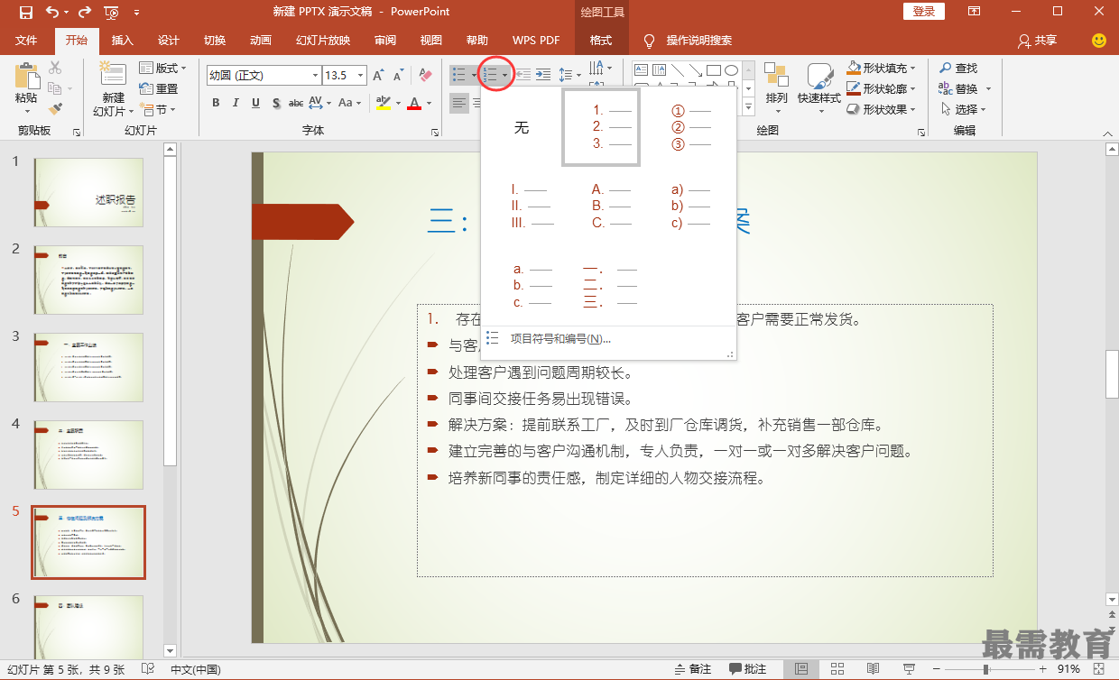Start Slide Show from status bar icon

click(908, 669)
